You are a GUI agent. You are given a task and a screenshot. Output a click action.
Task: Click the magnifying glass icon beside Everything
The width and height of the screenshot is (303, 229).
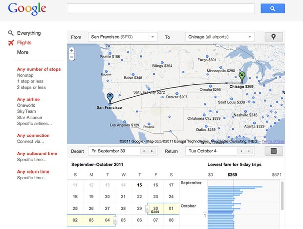click(x=10, y=33)
